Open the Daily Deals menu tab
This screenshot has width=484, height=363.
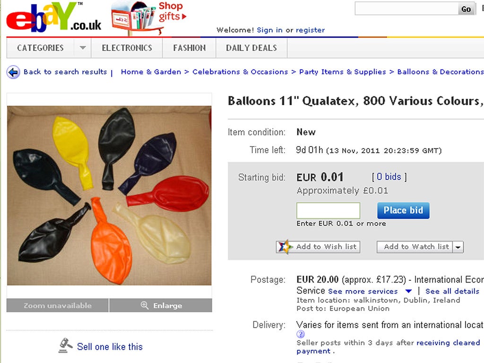(x=251, y=48)
